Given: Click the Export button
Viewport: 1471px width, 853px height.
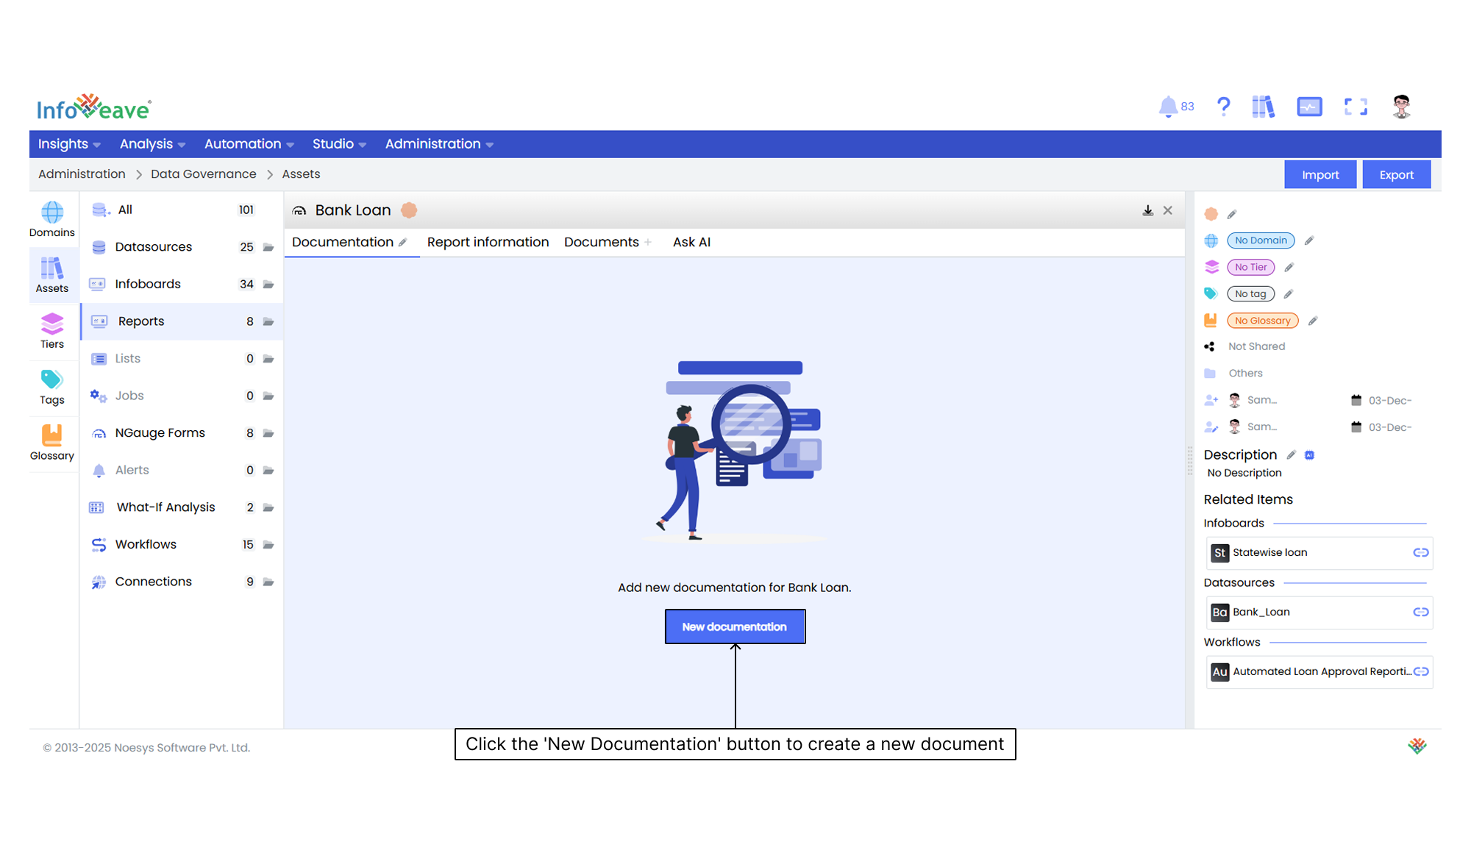Looking at the screenshot, I should point(1396,175).
